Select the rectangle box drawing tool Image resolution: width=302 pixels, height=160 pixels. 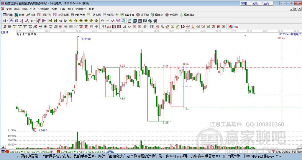(x=104, y=27)
